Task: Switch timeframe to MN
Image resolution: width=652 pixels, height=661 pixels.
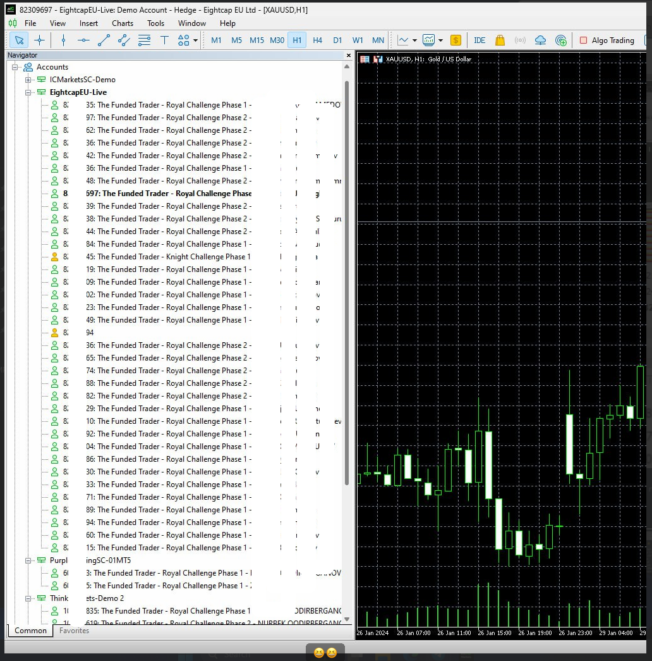Action: 378,40
